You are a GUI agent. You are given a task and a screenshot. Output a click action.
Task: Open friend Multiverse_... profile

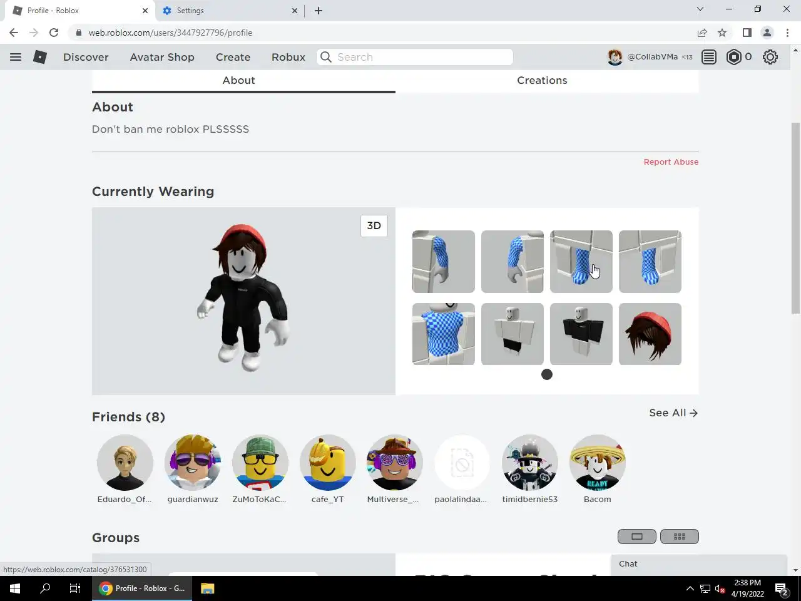[394, 463]
